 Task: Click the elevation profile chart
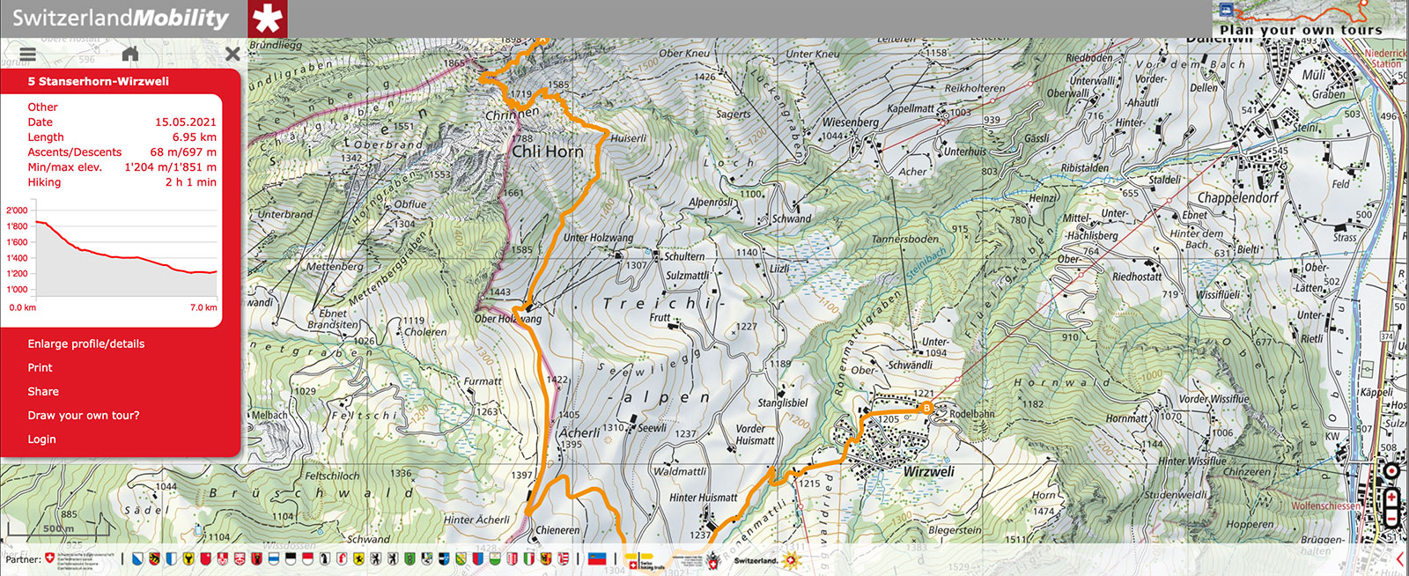point(113,251)
